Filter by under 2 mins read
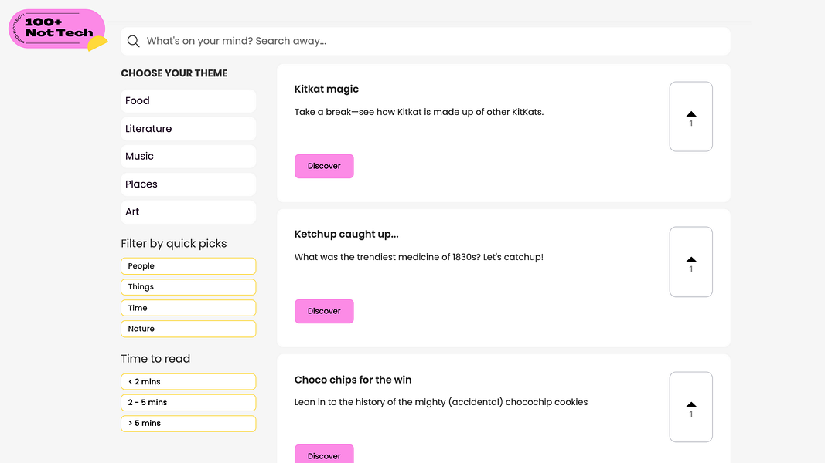The image size is (825, 463). pos(188,382)
